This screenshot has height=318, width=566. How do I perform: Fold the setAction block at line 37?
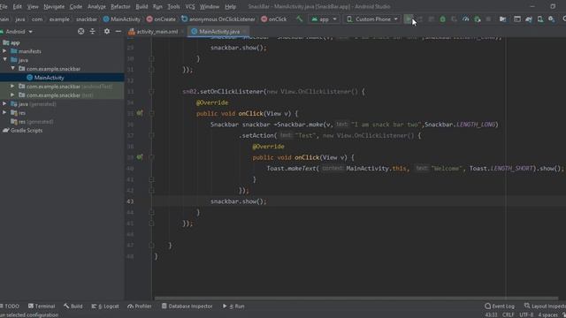point(151,135)
